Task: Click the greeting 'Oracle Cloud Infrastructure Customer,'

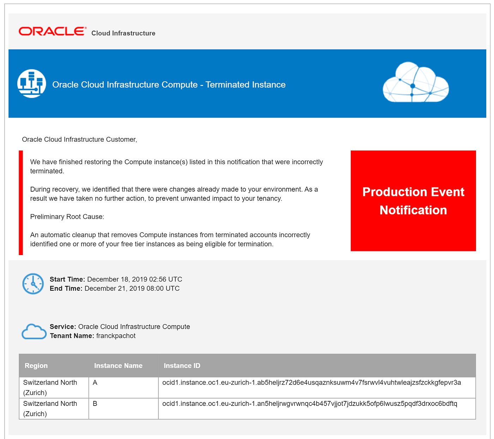Action: pyautogui.click(x=79, y=140)
